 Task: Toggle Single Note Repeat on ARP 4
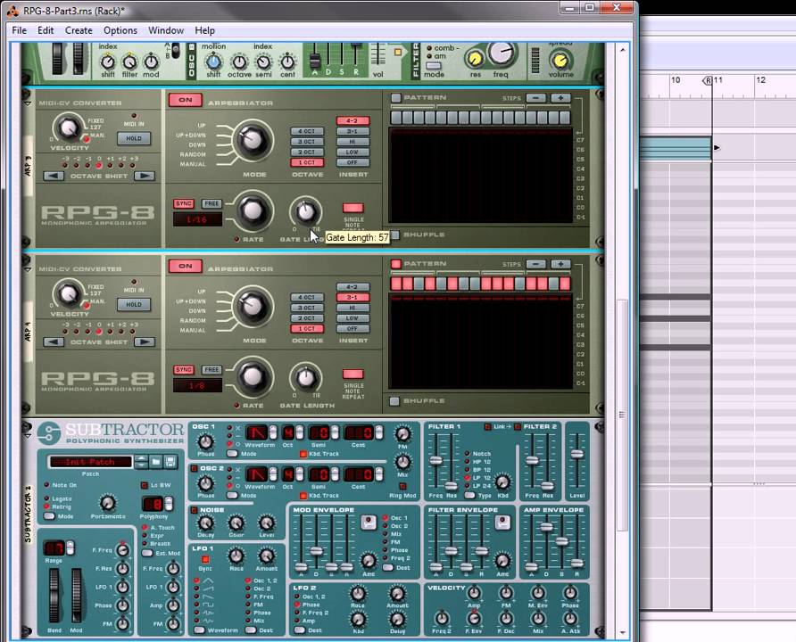tap(352, 374)
